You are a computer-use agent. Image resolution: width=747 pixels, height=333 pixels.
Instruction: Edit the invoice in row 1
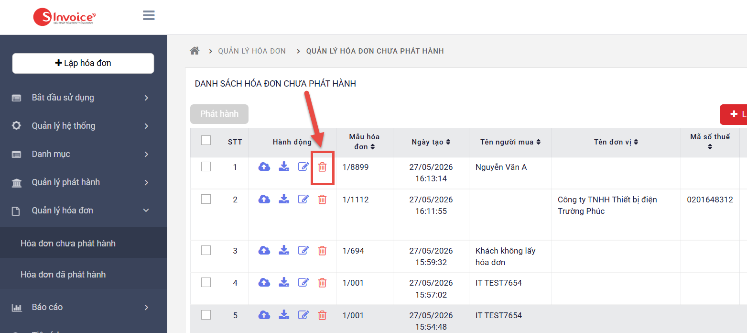click(x=303, y=167)
